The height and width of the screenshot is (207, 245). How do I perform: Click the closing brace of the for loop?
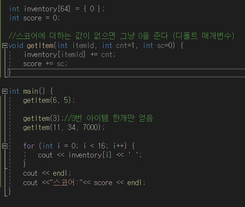[x=24, y=164]
